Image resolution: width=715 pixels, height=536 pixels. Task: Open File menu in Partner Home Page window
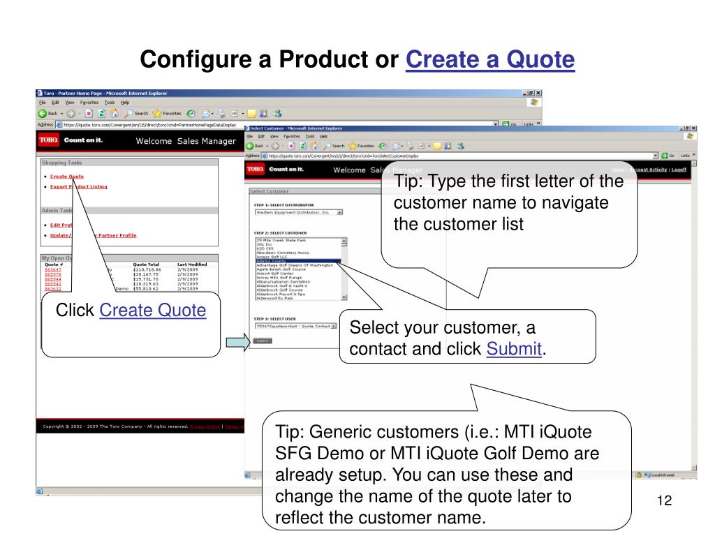point(43,103)
